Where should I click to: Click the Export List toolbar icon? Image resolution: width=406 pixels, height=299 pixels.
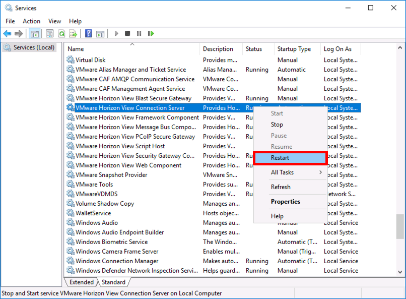73,33
